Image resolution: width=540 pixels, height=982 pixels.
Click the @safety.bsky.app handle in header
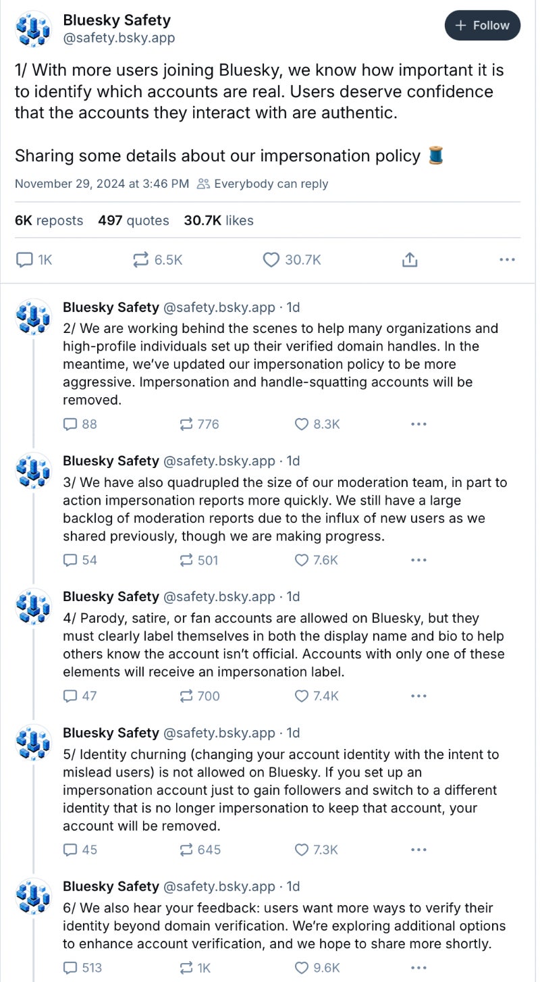[x=119, y=38]
